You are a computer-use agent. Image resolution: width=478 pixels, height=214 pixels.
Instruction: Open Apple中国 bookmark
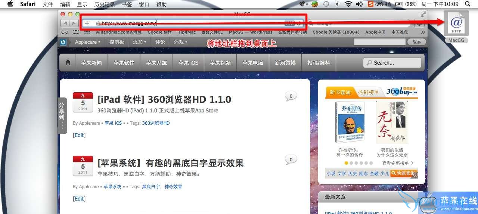pos(375,32)
